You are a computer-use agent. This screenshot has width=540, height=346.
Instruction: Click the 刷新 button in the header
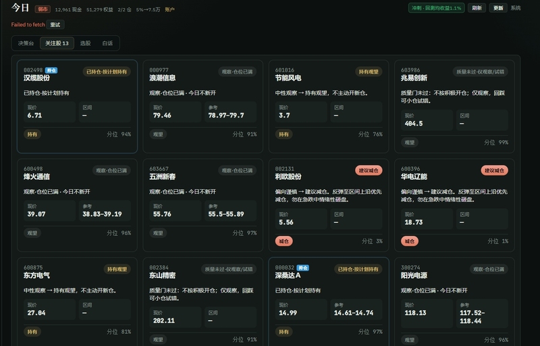(477, 8)
